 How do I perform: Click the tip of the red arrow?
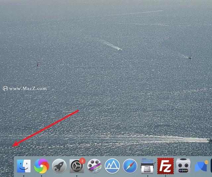(x=13, y=147)
